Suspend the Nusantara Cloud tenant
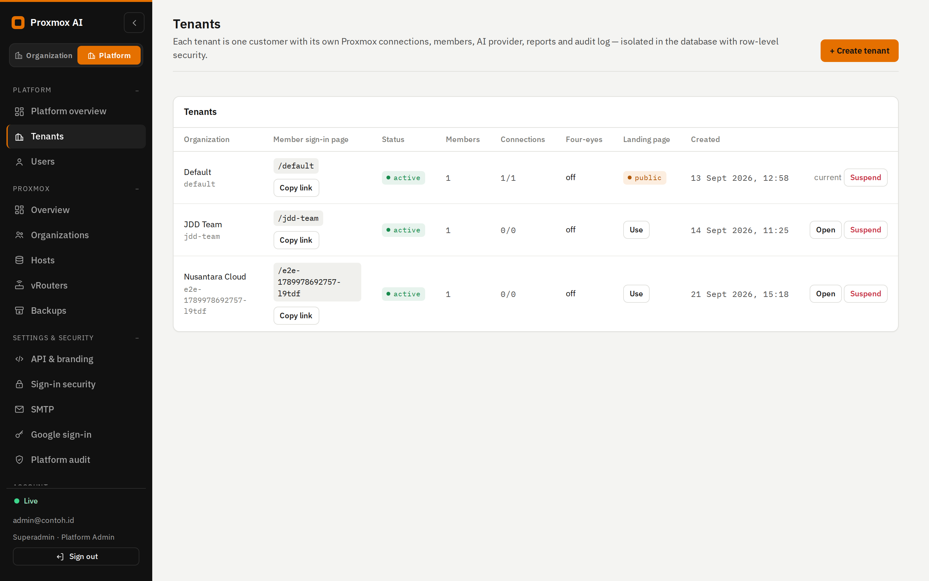 pyautogui.click(x=865, y=294)
